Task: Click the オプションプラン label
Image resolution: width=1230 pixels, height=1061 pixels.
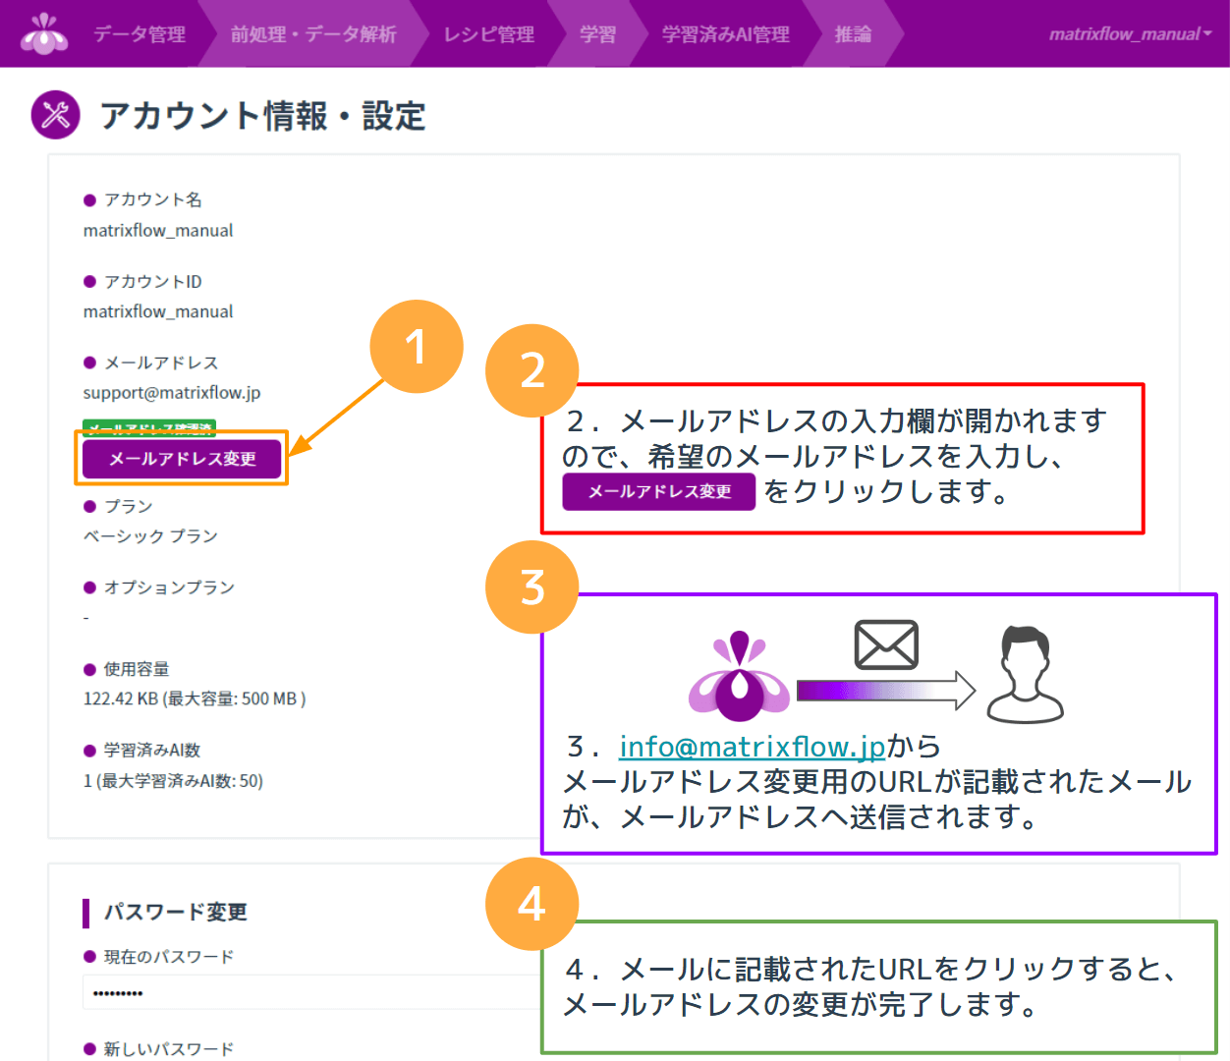Action: (x=169, y=587)
